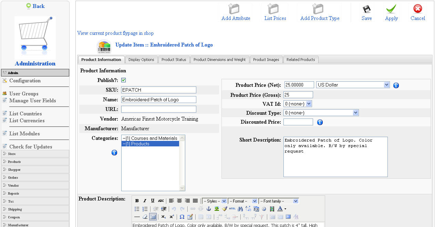Insert a numbered list
Screen dimensions: 435x227
point(145,209)
